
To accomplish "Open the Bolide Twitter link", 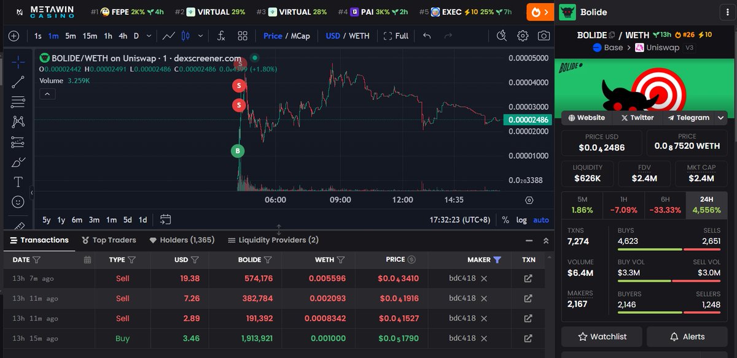I will [637, 118].
